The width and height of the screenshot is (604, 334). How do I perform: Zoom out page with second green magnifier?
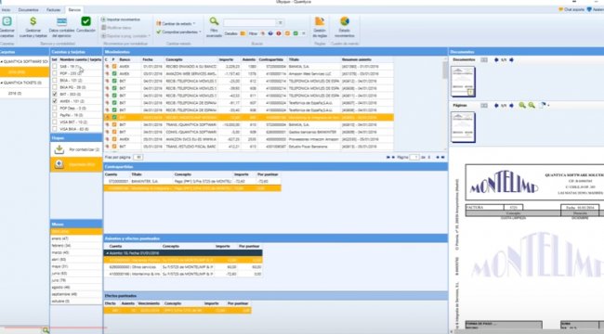click(532, 105)
